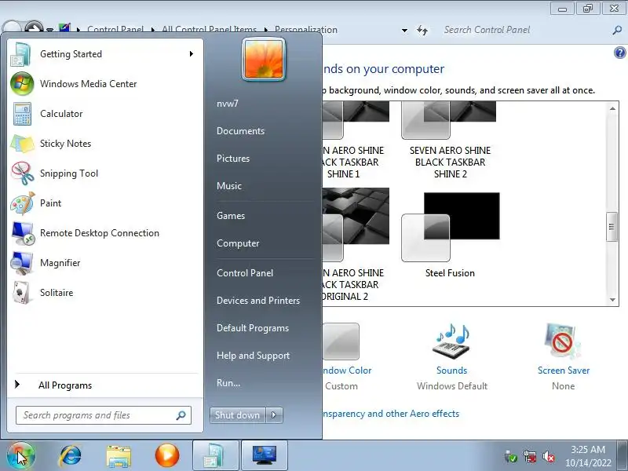
Task: Launch the Snipping Tool
Action: click(104, 173)
